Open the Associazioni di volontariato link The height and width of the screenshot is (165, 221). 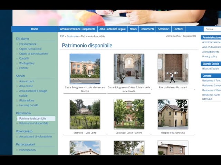36,136
